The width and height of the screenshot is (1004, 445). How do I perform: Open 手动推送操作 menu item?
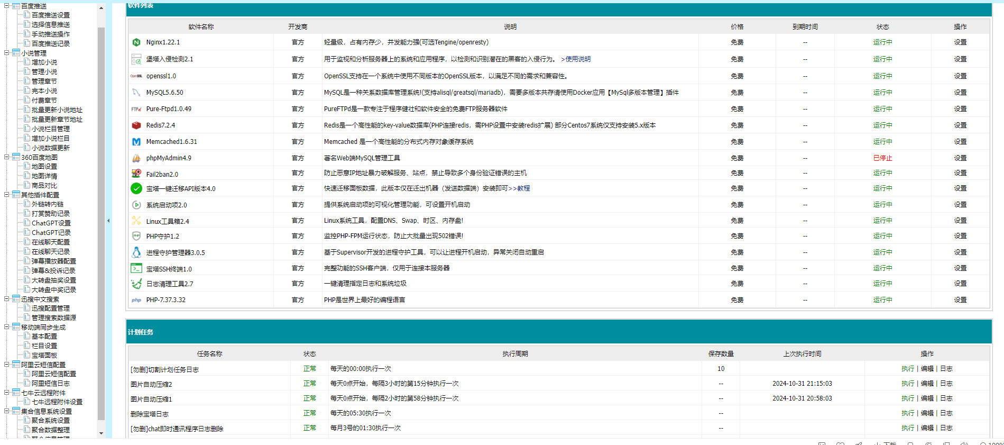[51, 34]
